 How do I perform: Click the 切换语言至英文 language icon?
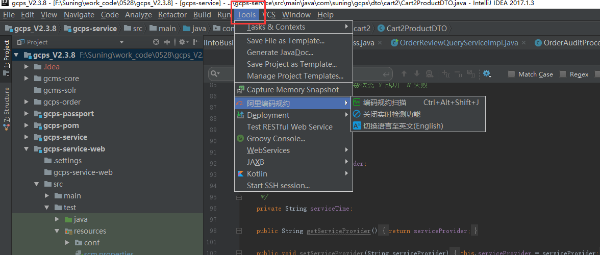pos(357,126)
